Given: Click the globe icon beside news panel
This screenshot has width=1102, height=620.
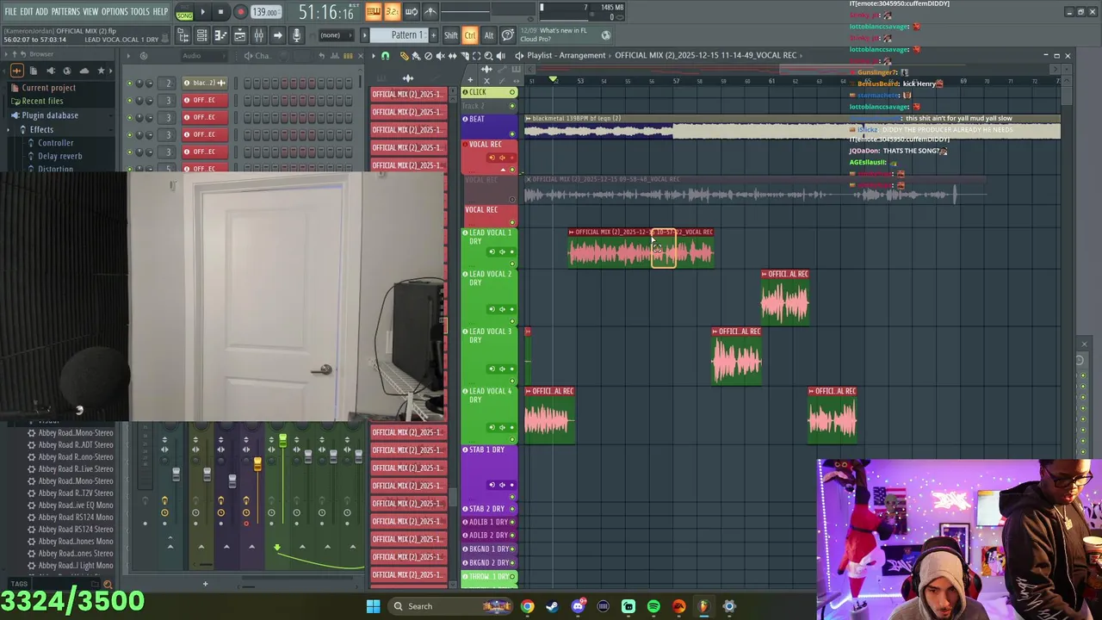Looking at the screenshot, I should coord(606,35).
